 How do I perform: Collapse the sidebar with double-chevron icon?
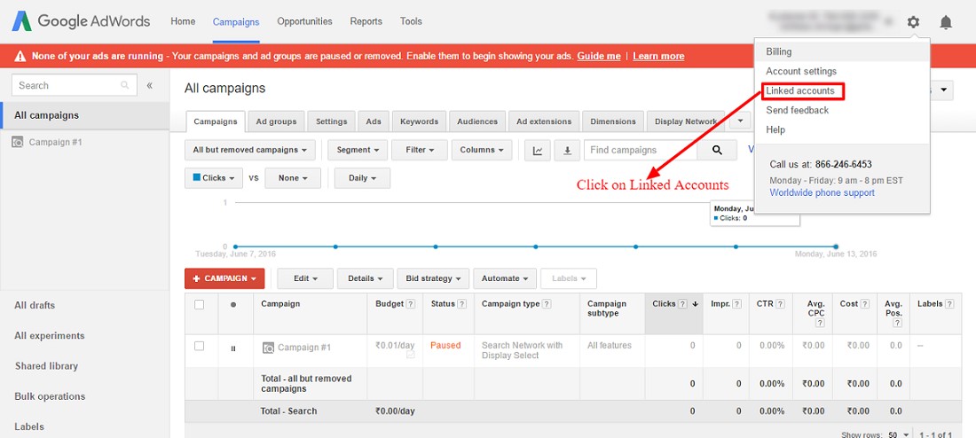pos(149,85)
